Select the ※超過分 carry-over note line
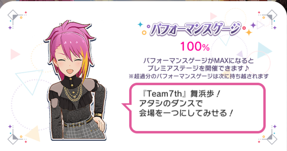The image size is (287, 151). point(199,76)
